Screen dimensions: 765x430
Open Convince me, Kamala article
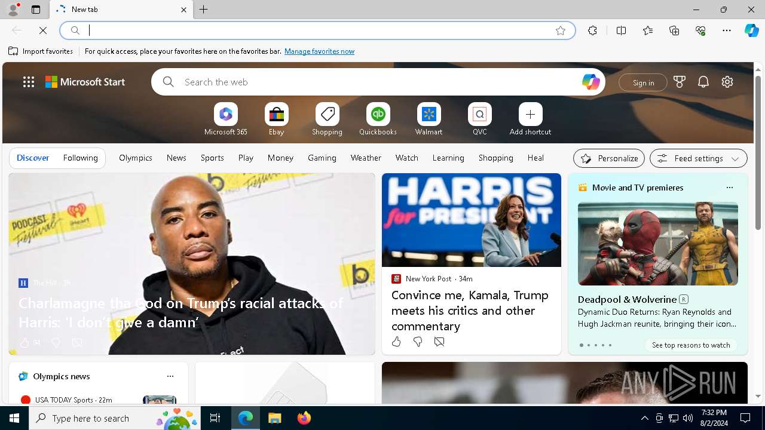[x=470, y=311]
